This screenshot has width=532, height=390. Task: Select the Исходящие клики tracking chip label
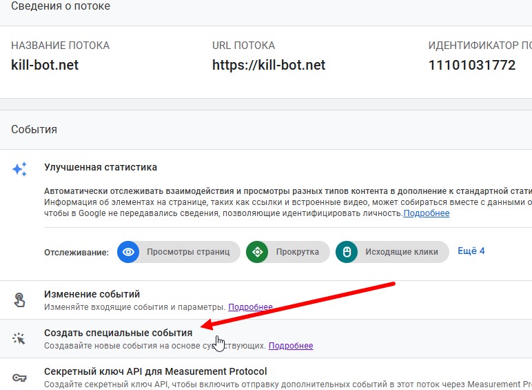tap(402, 252)
